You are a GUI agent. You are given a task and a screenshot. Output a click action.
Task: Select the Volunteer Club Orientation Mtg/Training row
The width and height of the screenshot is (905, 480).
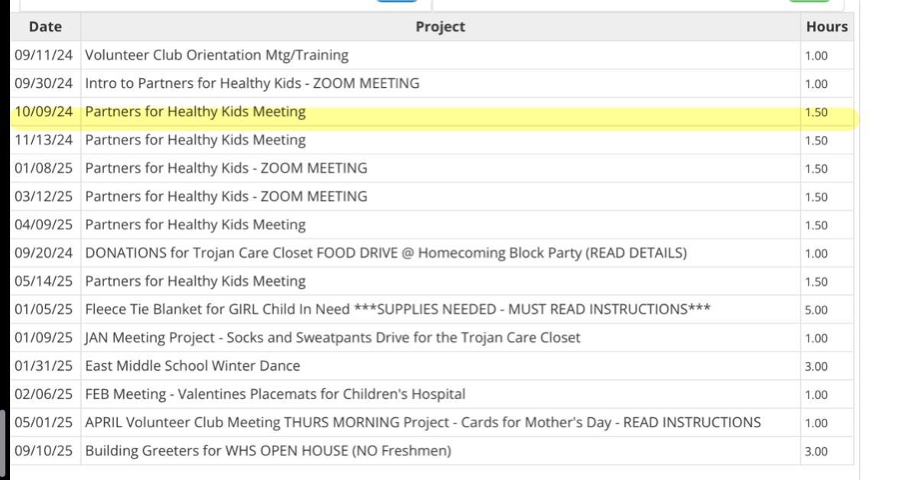[216, 55]
